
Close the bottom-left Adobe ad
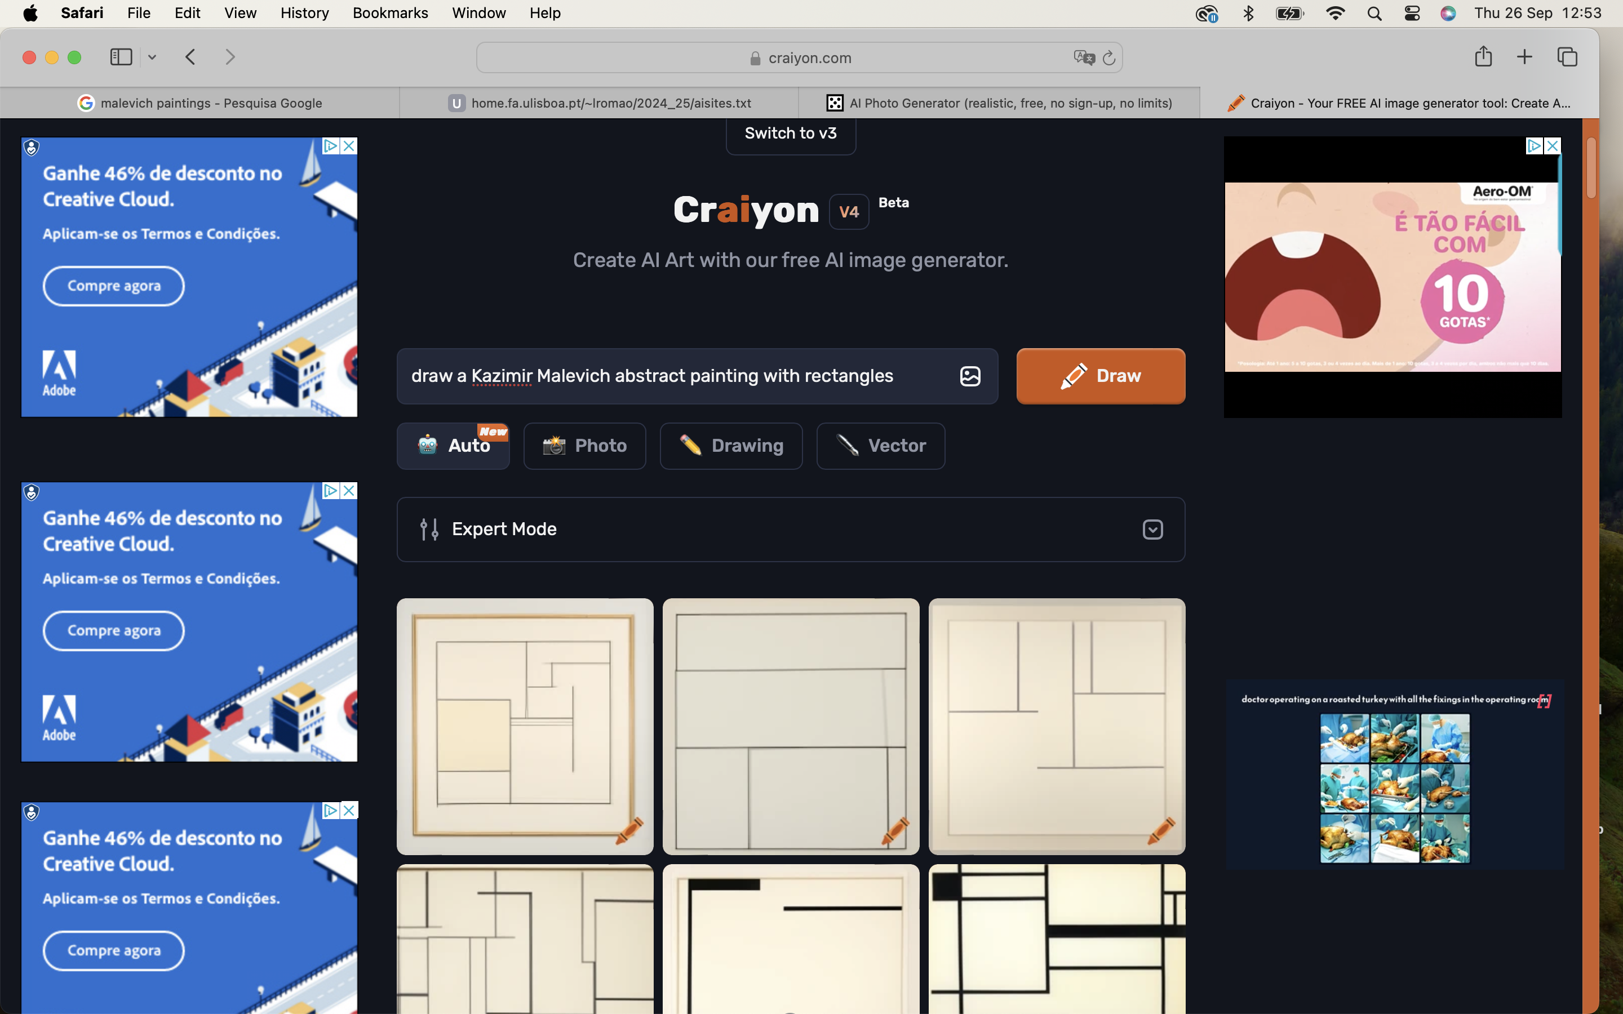349,811
